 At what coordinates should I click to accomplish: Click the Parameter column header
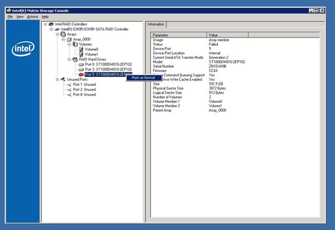[179, 35]
